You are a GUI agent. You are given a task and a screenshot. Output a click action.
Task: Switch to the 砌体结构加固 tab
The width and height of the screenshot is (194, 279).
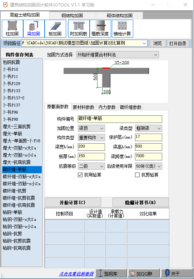click(119, 15)
